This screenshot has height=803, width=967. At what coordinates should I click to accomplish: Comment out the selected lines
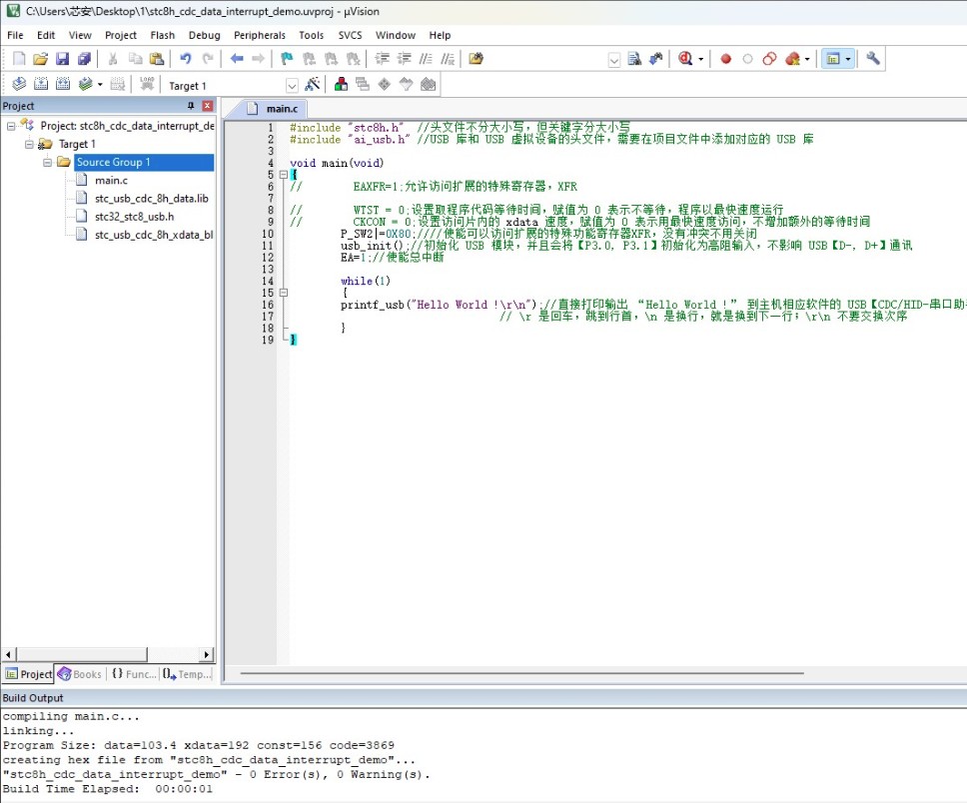(426, 59)
